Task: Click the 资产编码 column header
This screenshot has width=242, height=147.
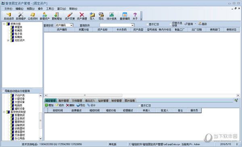Action: [x=62, y=29]
